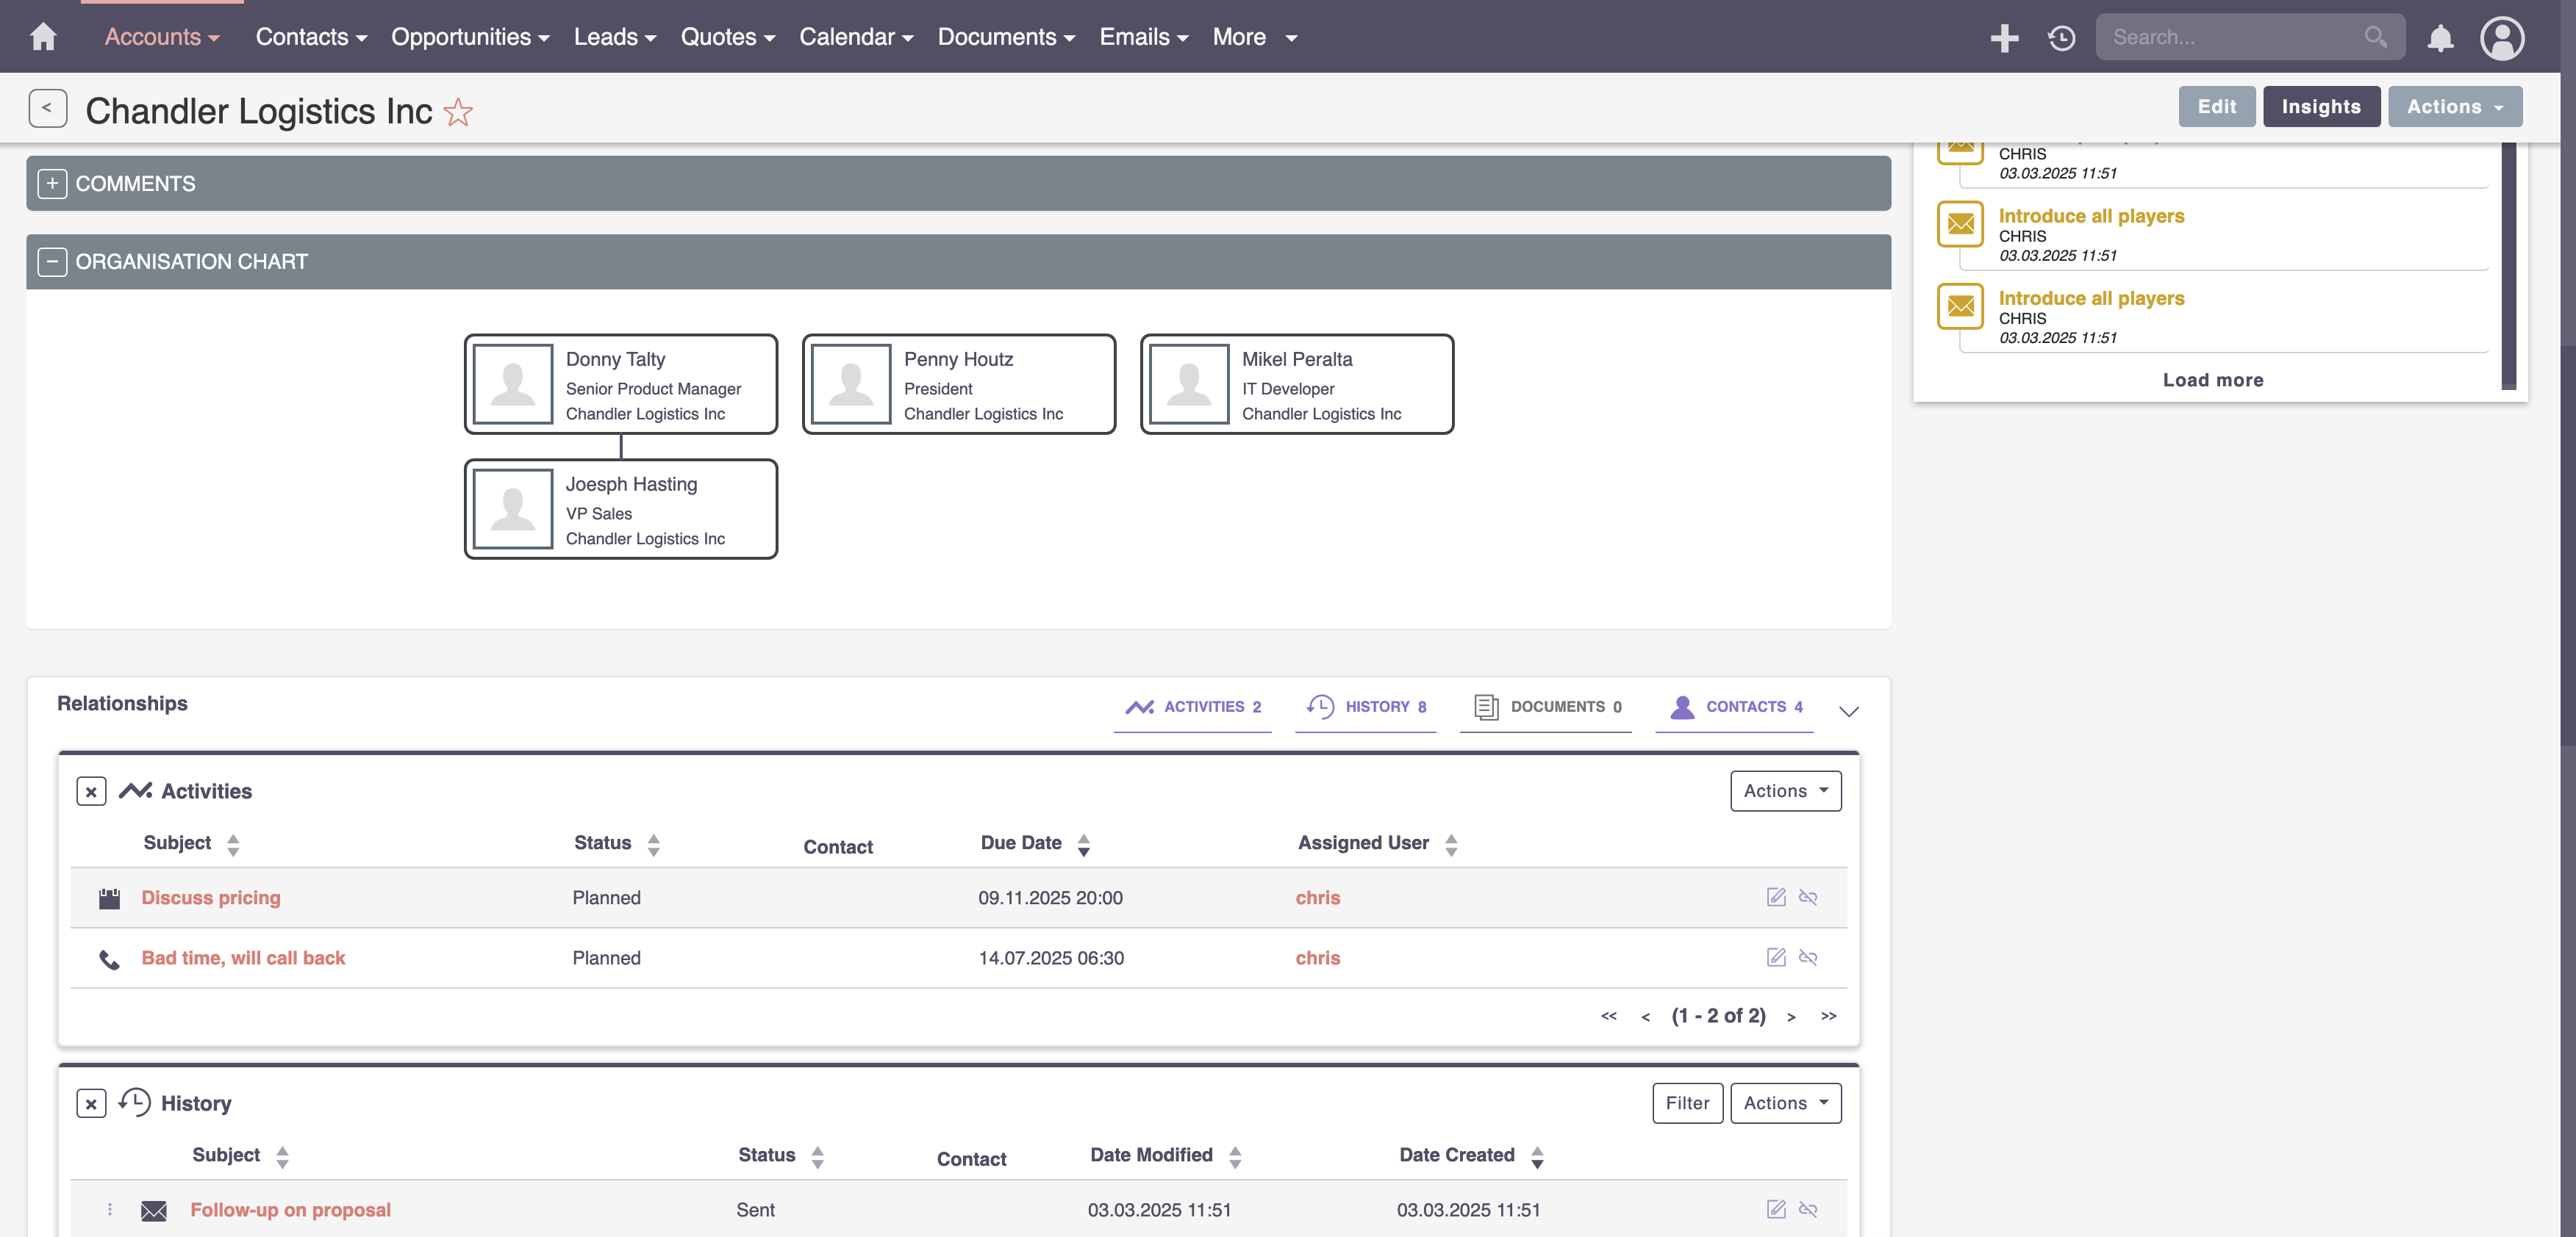Switch to the Contacts 4 relationship tab
The height and width of the screenshot is (1237, 2576).
[x=1736, y=707]
